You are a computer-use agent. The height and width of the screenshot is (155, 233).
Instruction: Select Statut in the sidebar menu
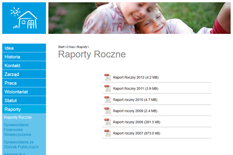pyautogui.click(x=24, y=100)
